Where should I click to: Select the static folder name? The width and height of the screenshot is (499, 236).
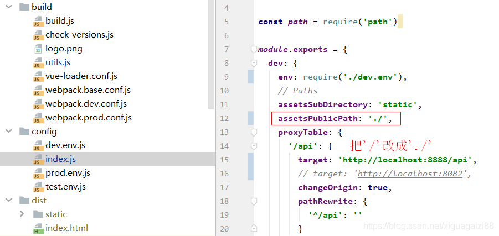(56, 214)
